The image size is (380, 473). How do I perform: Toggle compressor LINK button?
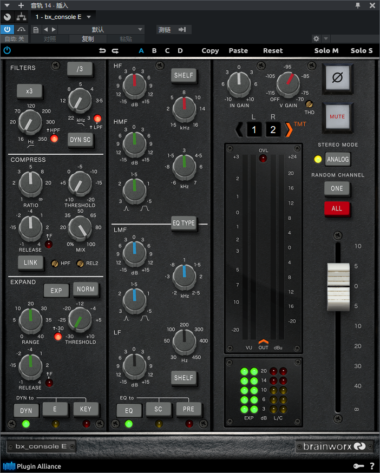30,262
